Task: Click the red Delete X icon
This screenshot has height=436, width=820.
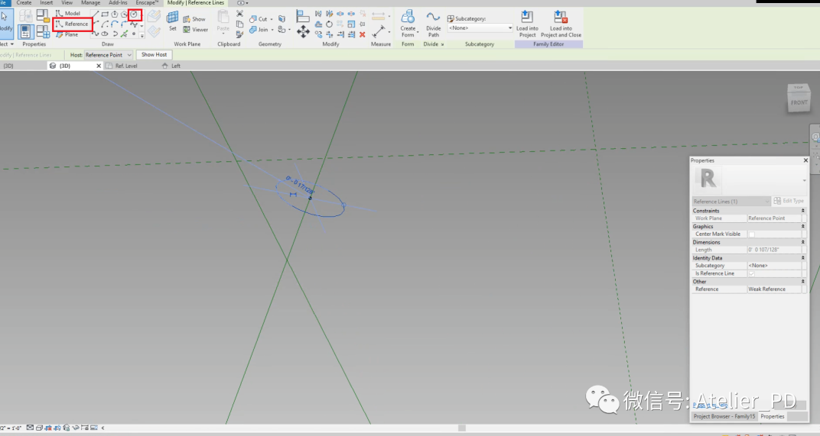Action: tap(363, 34)
